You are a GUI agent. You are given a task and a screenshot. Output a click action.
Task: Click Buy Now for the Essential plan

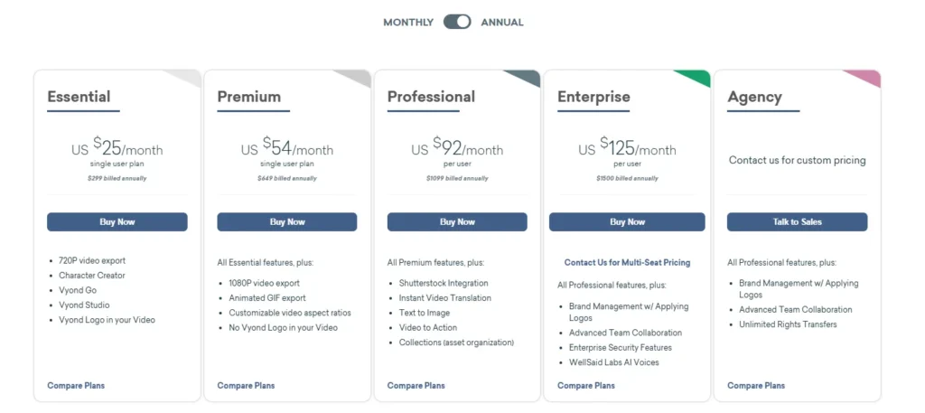coord(117,221)
